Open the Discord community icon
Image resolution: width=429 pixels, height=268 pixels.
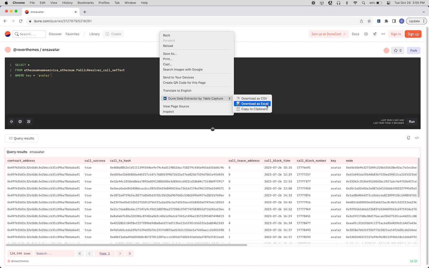(x=366, y=34)
